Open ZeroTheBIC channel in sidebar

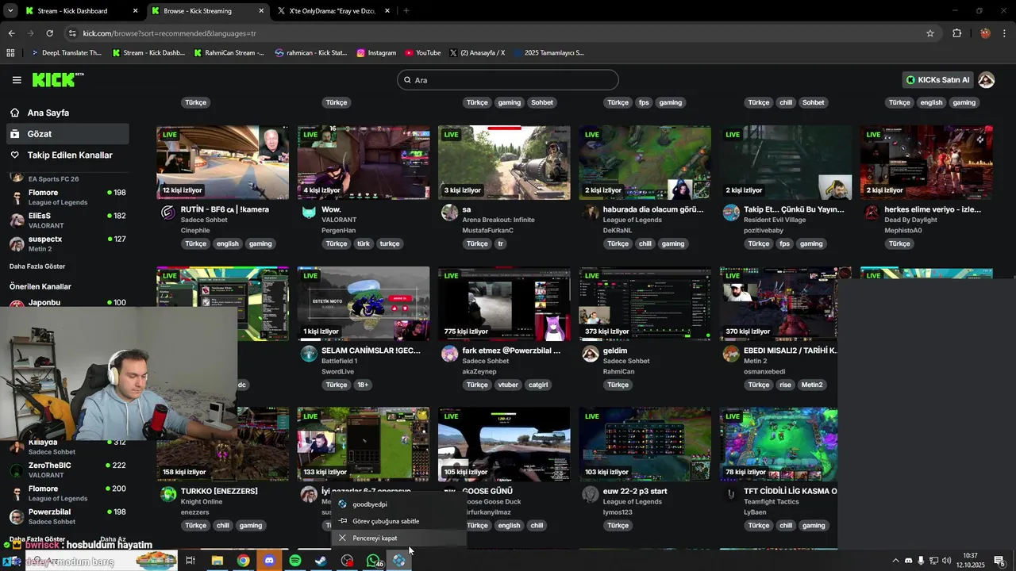tap(67, 469)
